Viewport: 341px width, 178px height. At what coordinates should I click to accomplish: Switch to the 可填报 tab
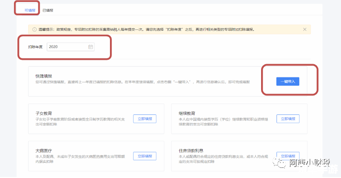click(30, 10)
